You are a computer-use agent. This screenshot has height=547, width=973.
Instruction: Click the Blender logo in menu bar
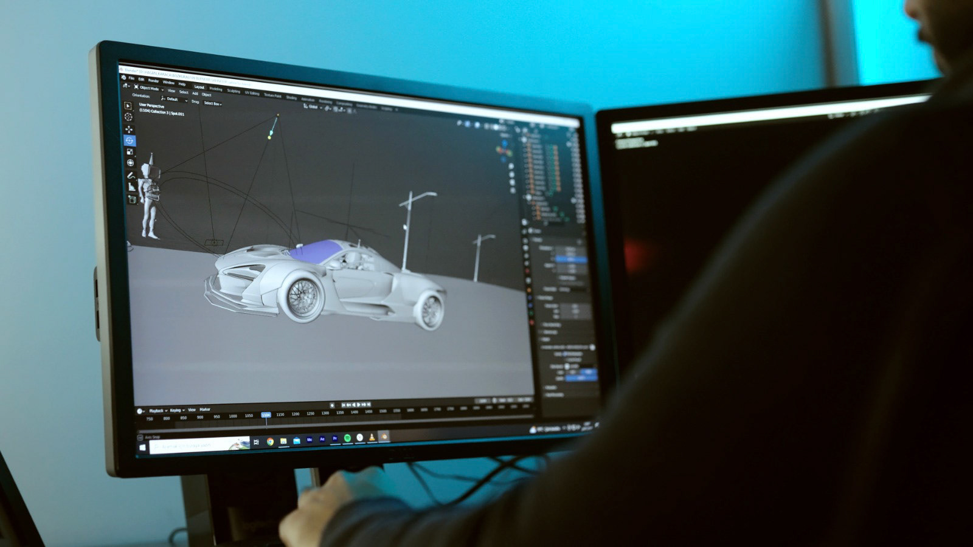[123, 77]
